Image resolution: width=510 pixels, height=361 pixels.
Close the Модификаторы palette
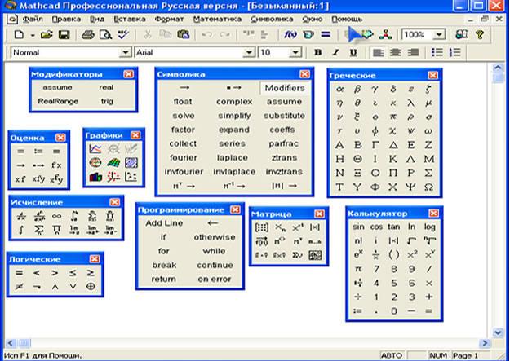coord(128,74)
